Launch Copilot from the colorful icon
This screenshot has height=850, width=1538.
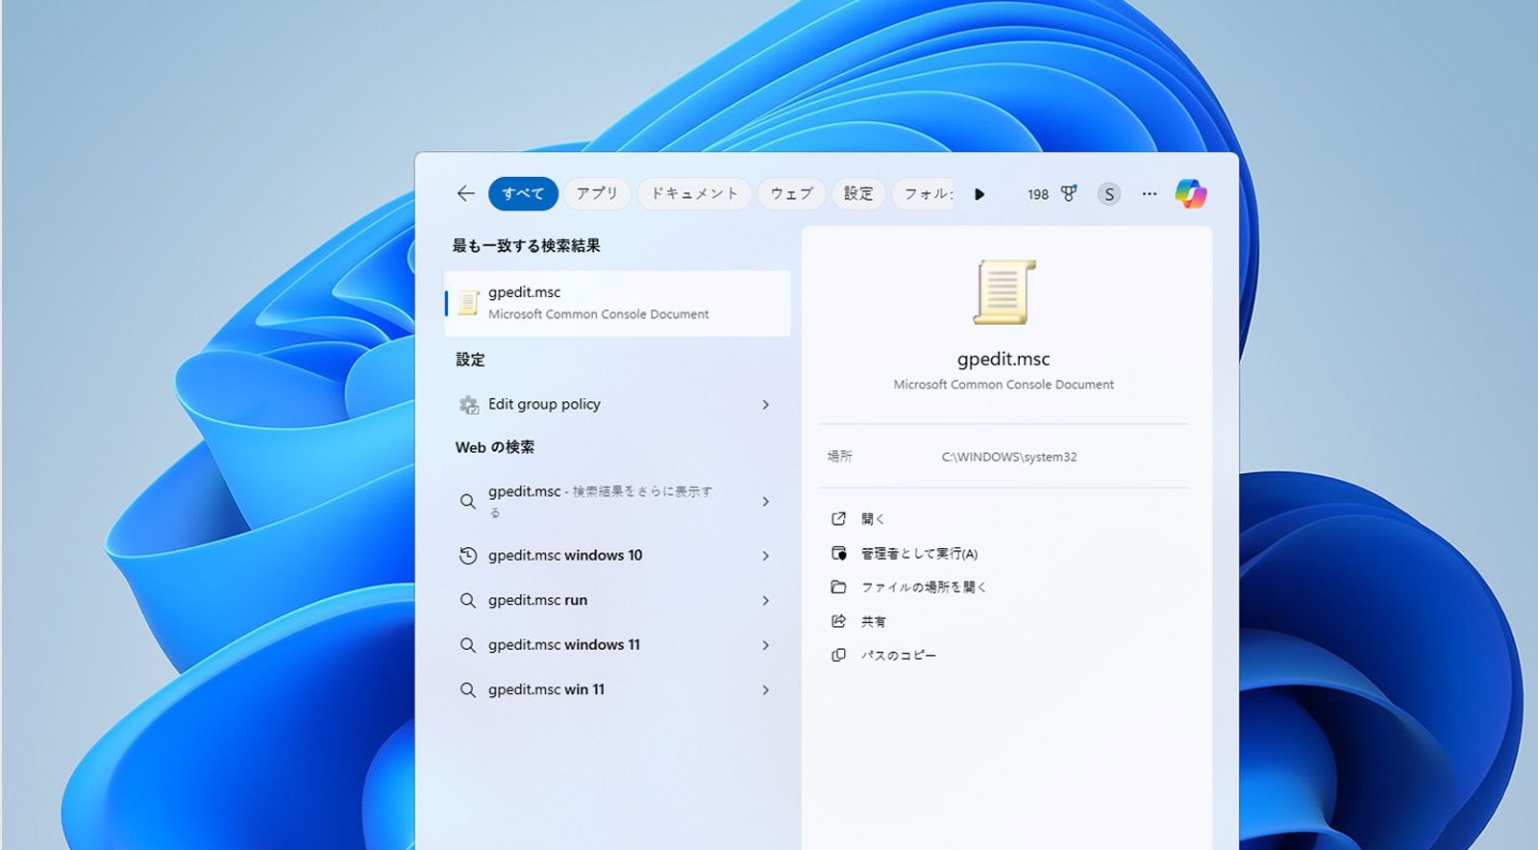pyautogui.click(x=1191, y=193)
